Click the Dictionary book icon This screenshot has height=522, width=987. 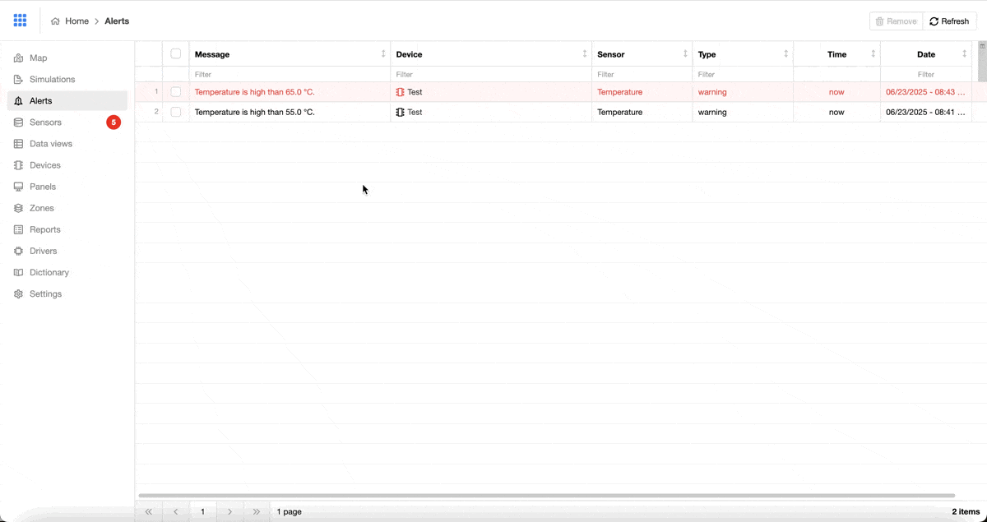click(19, 272)
